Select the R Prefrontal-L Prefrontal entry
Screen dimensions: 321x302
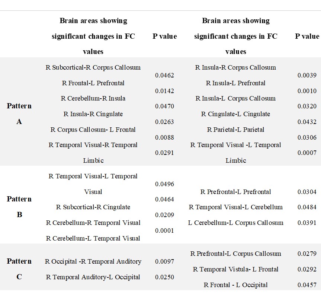[235, 192]
